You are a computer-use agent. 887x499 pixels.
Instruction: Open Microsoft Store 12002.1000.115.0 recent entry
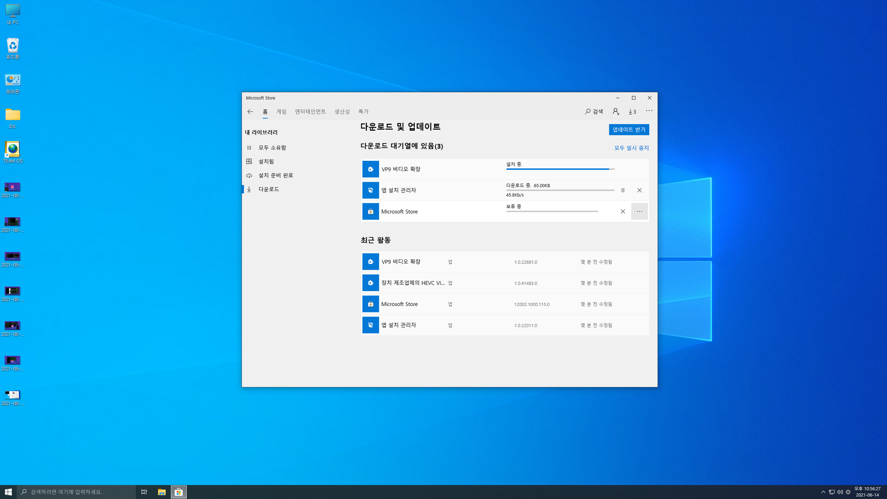pos(505,304)
